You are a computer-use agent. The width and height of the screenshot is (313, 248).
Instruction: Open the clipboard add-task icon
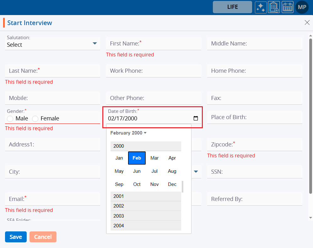coord(274,7)
